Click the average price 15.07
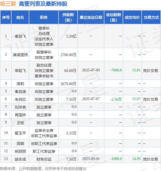Viewport: 161px width, 171px height. (x=136, y=99)
